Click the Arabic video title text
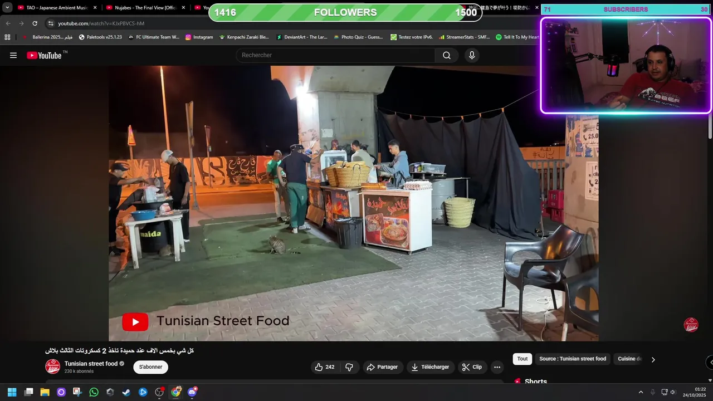 coord(119,350)
